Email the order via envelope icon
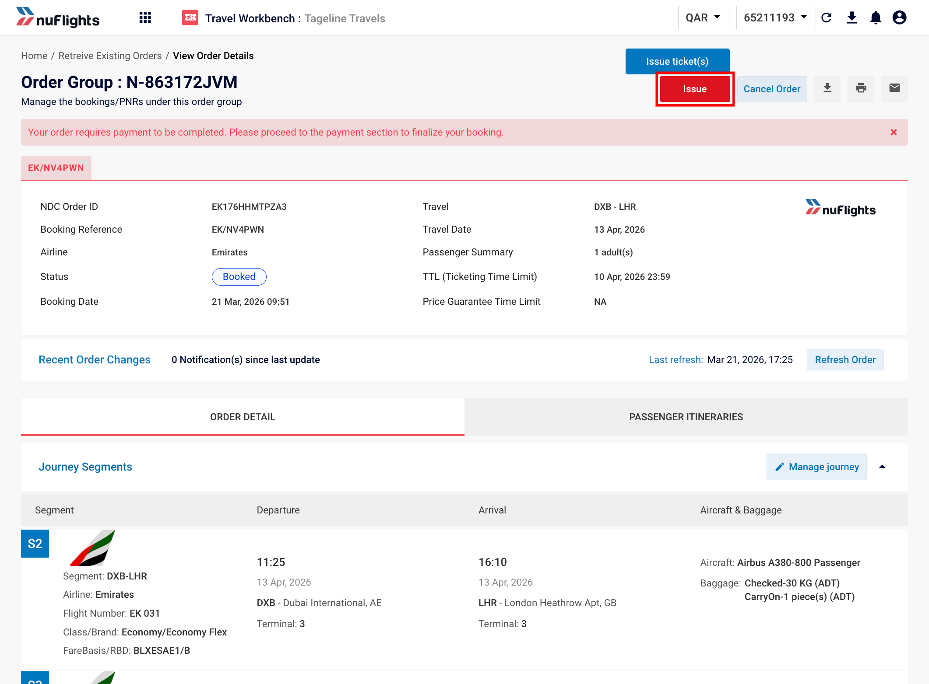 [x=894, y=89]
